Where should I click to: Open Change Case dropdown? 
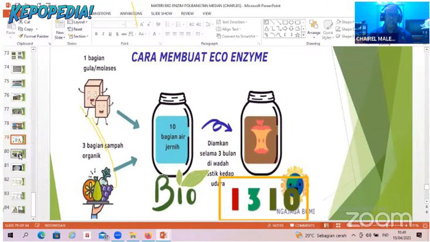click(143, 34)
